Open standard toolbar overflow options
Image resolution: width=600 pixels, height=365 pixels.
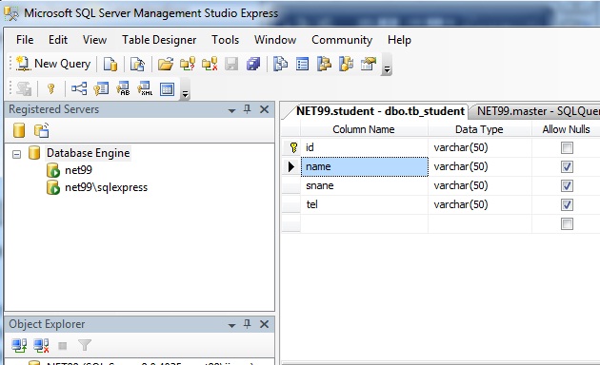387,65
